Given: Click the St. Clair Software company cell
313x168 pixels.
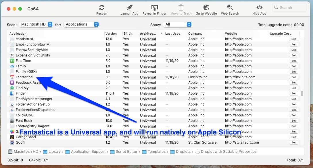Looking at the screenshot, I should click(x=202, y=142).
